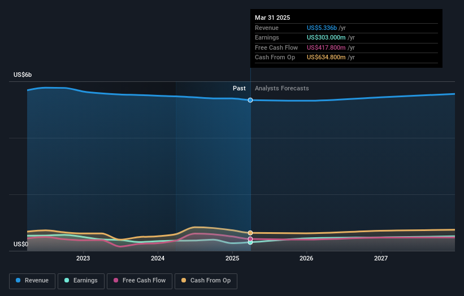
Task: Click the US$303.000m earnings value
Action: point(326,37)
